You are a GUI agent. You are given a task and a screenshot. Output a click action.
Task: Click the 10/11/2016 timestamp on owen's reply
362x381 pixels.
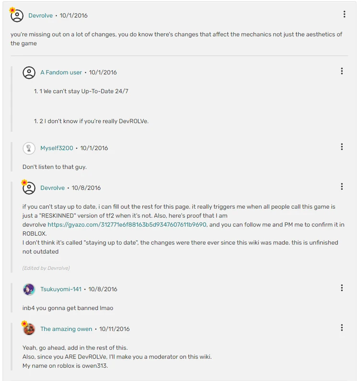click(115, 329)
